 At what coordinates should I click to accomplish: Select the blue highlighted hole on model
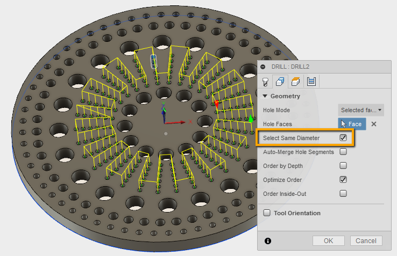(x=154, y=61)
